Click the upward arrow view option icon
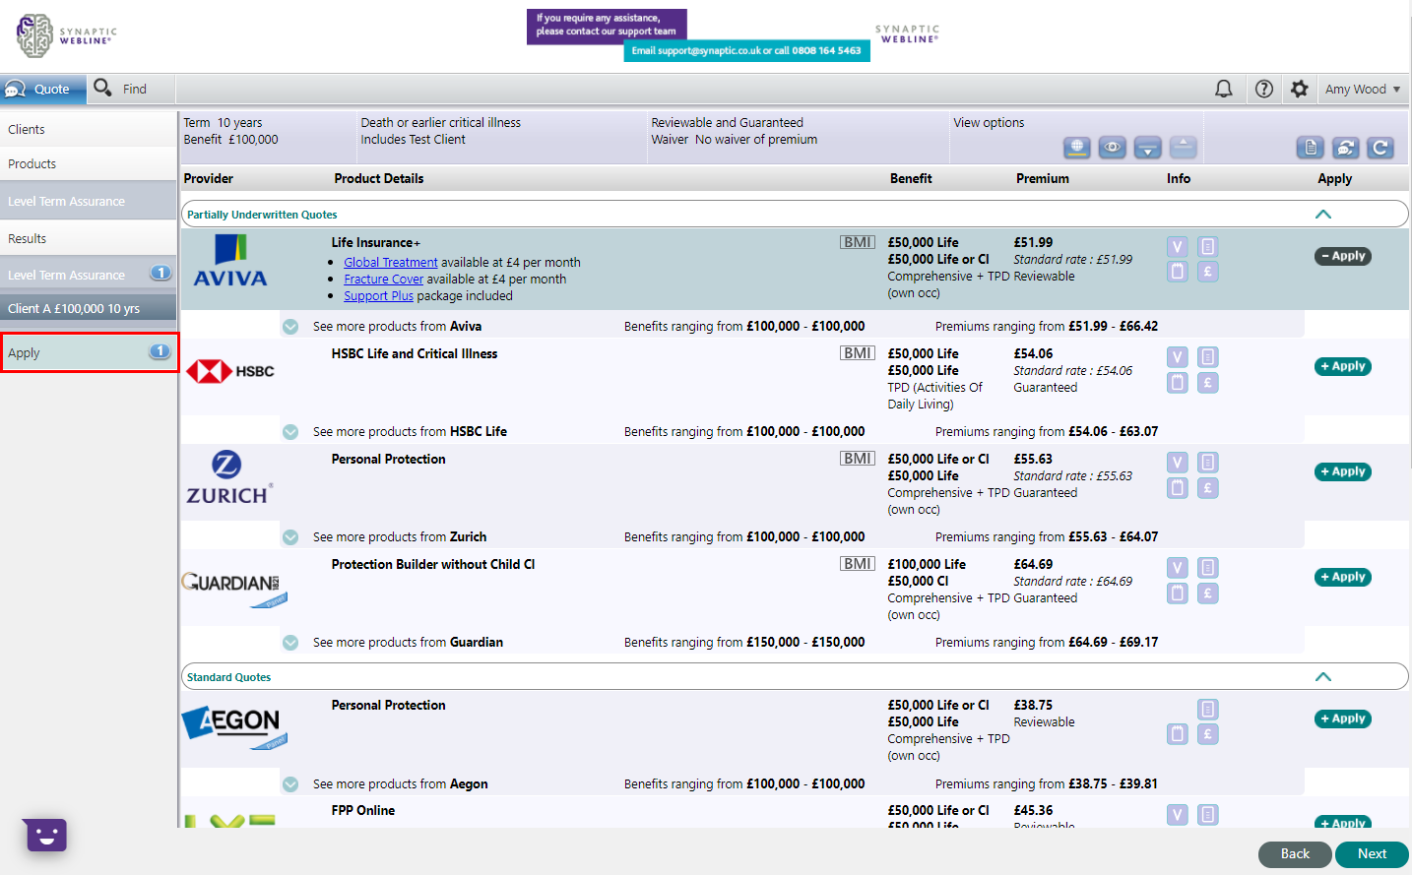 point(1184,148)
